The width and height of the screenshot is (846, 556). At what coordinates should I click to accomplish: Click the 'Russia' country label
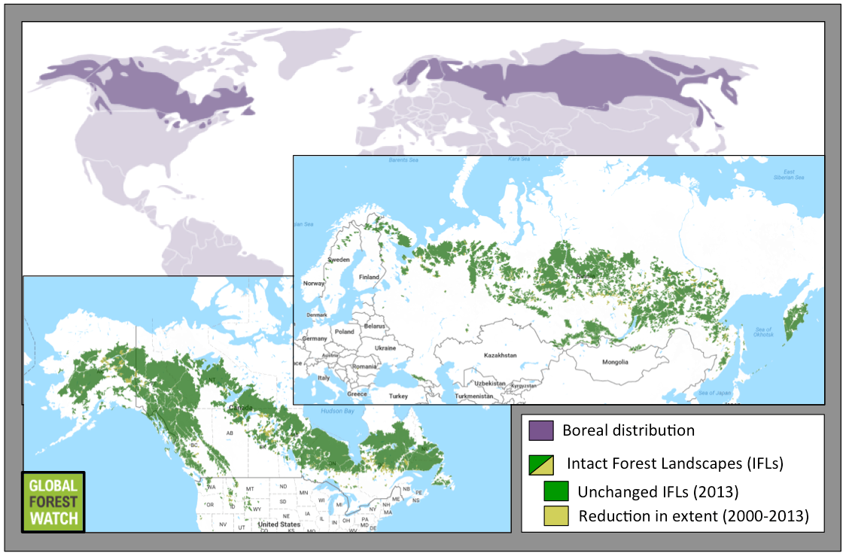pyautogui.click(x=586, y=275)
